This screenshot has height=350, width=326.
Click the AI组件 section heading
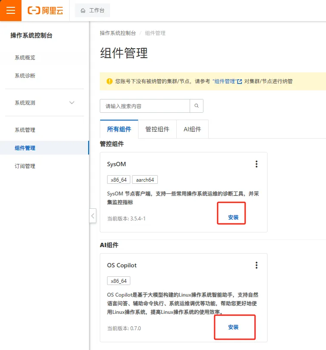pos(109,245)
